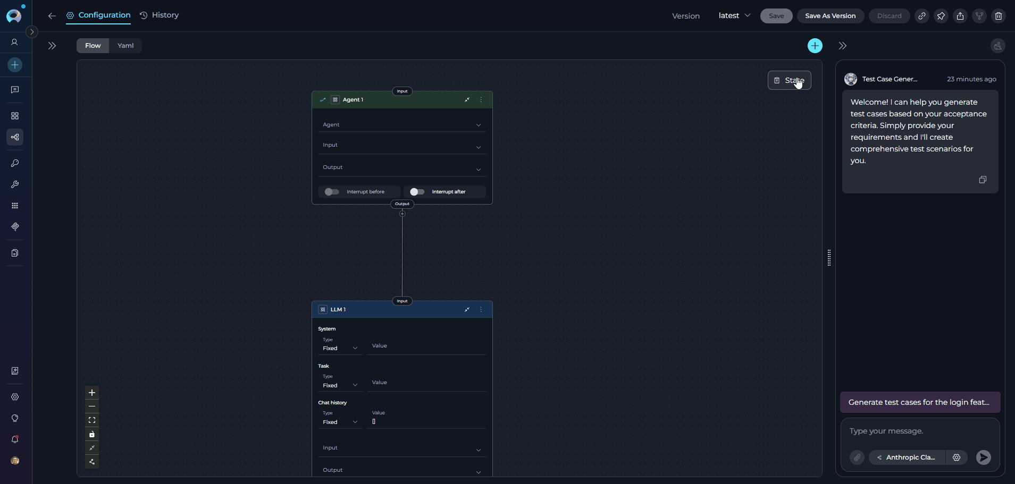Click the State button on canvas
Screen dimensions: 1015x484
tap(789, 80)
